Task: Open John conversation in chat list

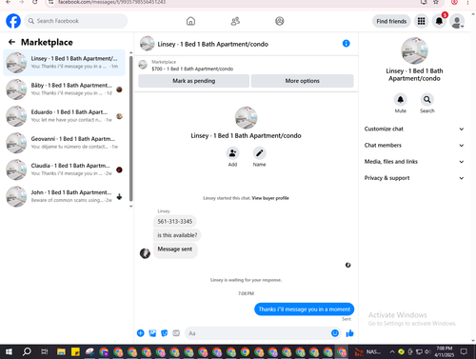Action: point(64,196)
